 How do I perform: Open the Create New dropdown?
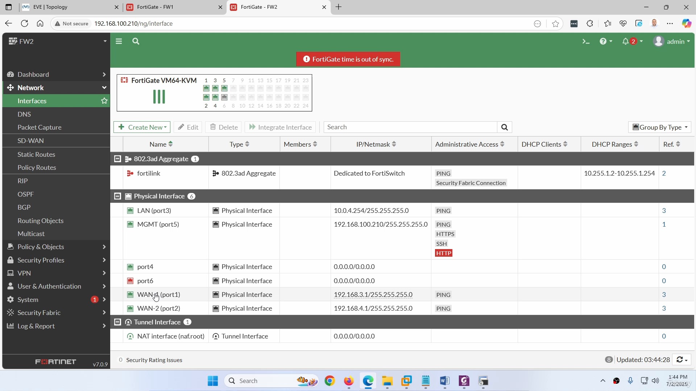point(142,127)
